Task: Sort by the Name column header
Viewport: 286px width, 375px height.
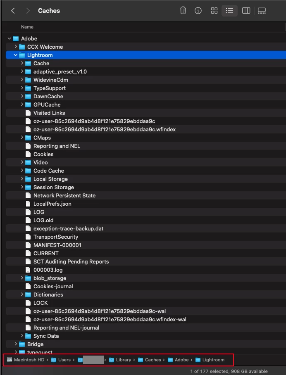Action: coord(27,27)
